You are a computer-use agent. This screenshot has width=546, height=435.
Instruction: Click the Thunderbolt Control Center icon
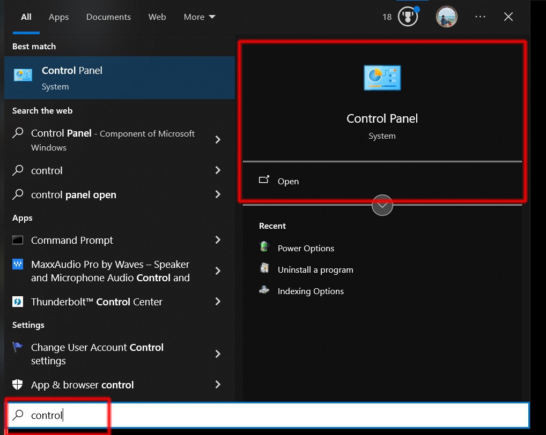click(18, 302)
